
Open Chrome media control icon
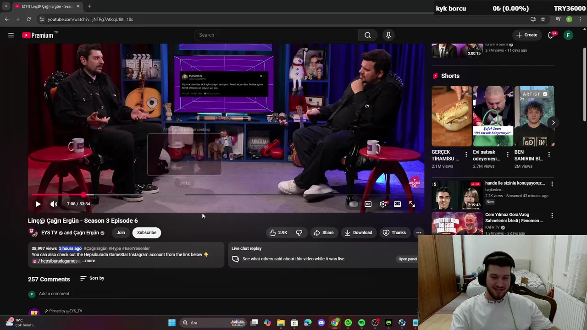(x=558, y=19)
